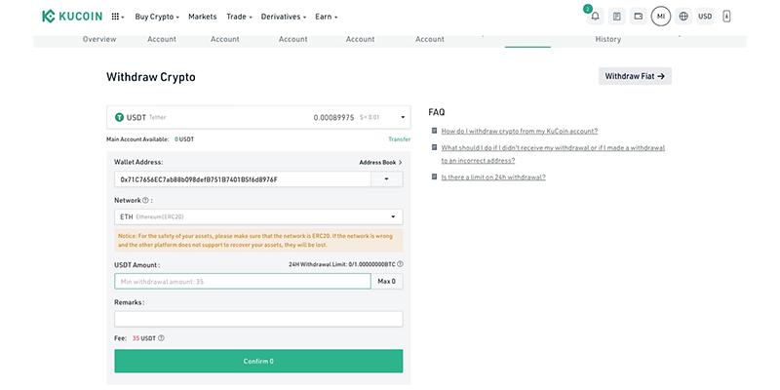Open the notifications bell

595,17
